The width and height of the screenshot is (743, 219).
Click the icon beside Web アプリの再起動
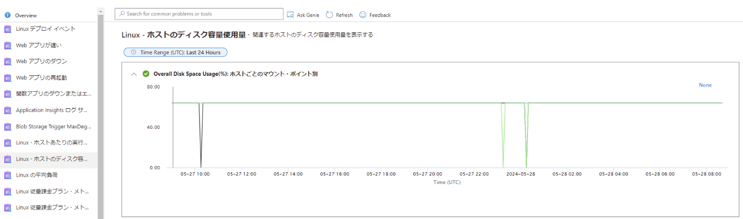click(7, 78)
